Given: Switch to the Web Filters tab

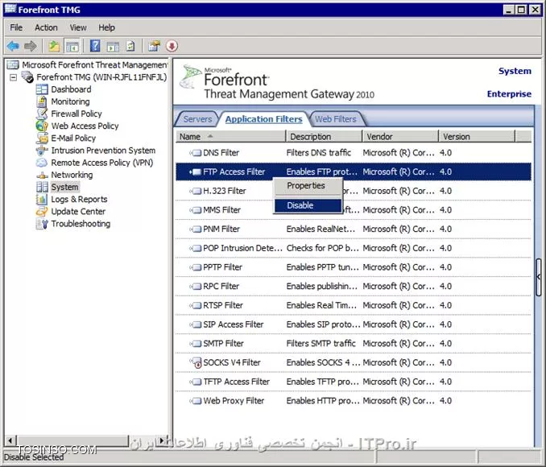Looking at the screenshot, I should (335, 119).
